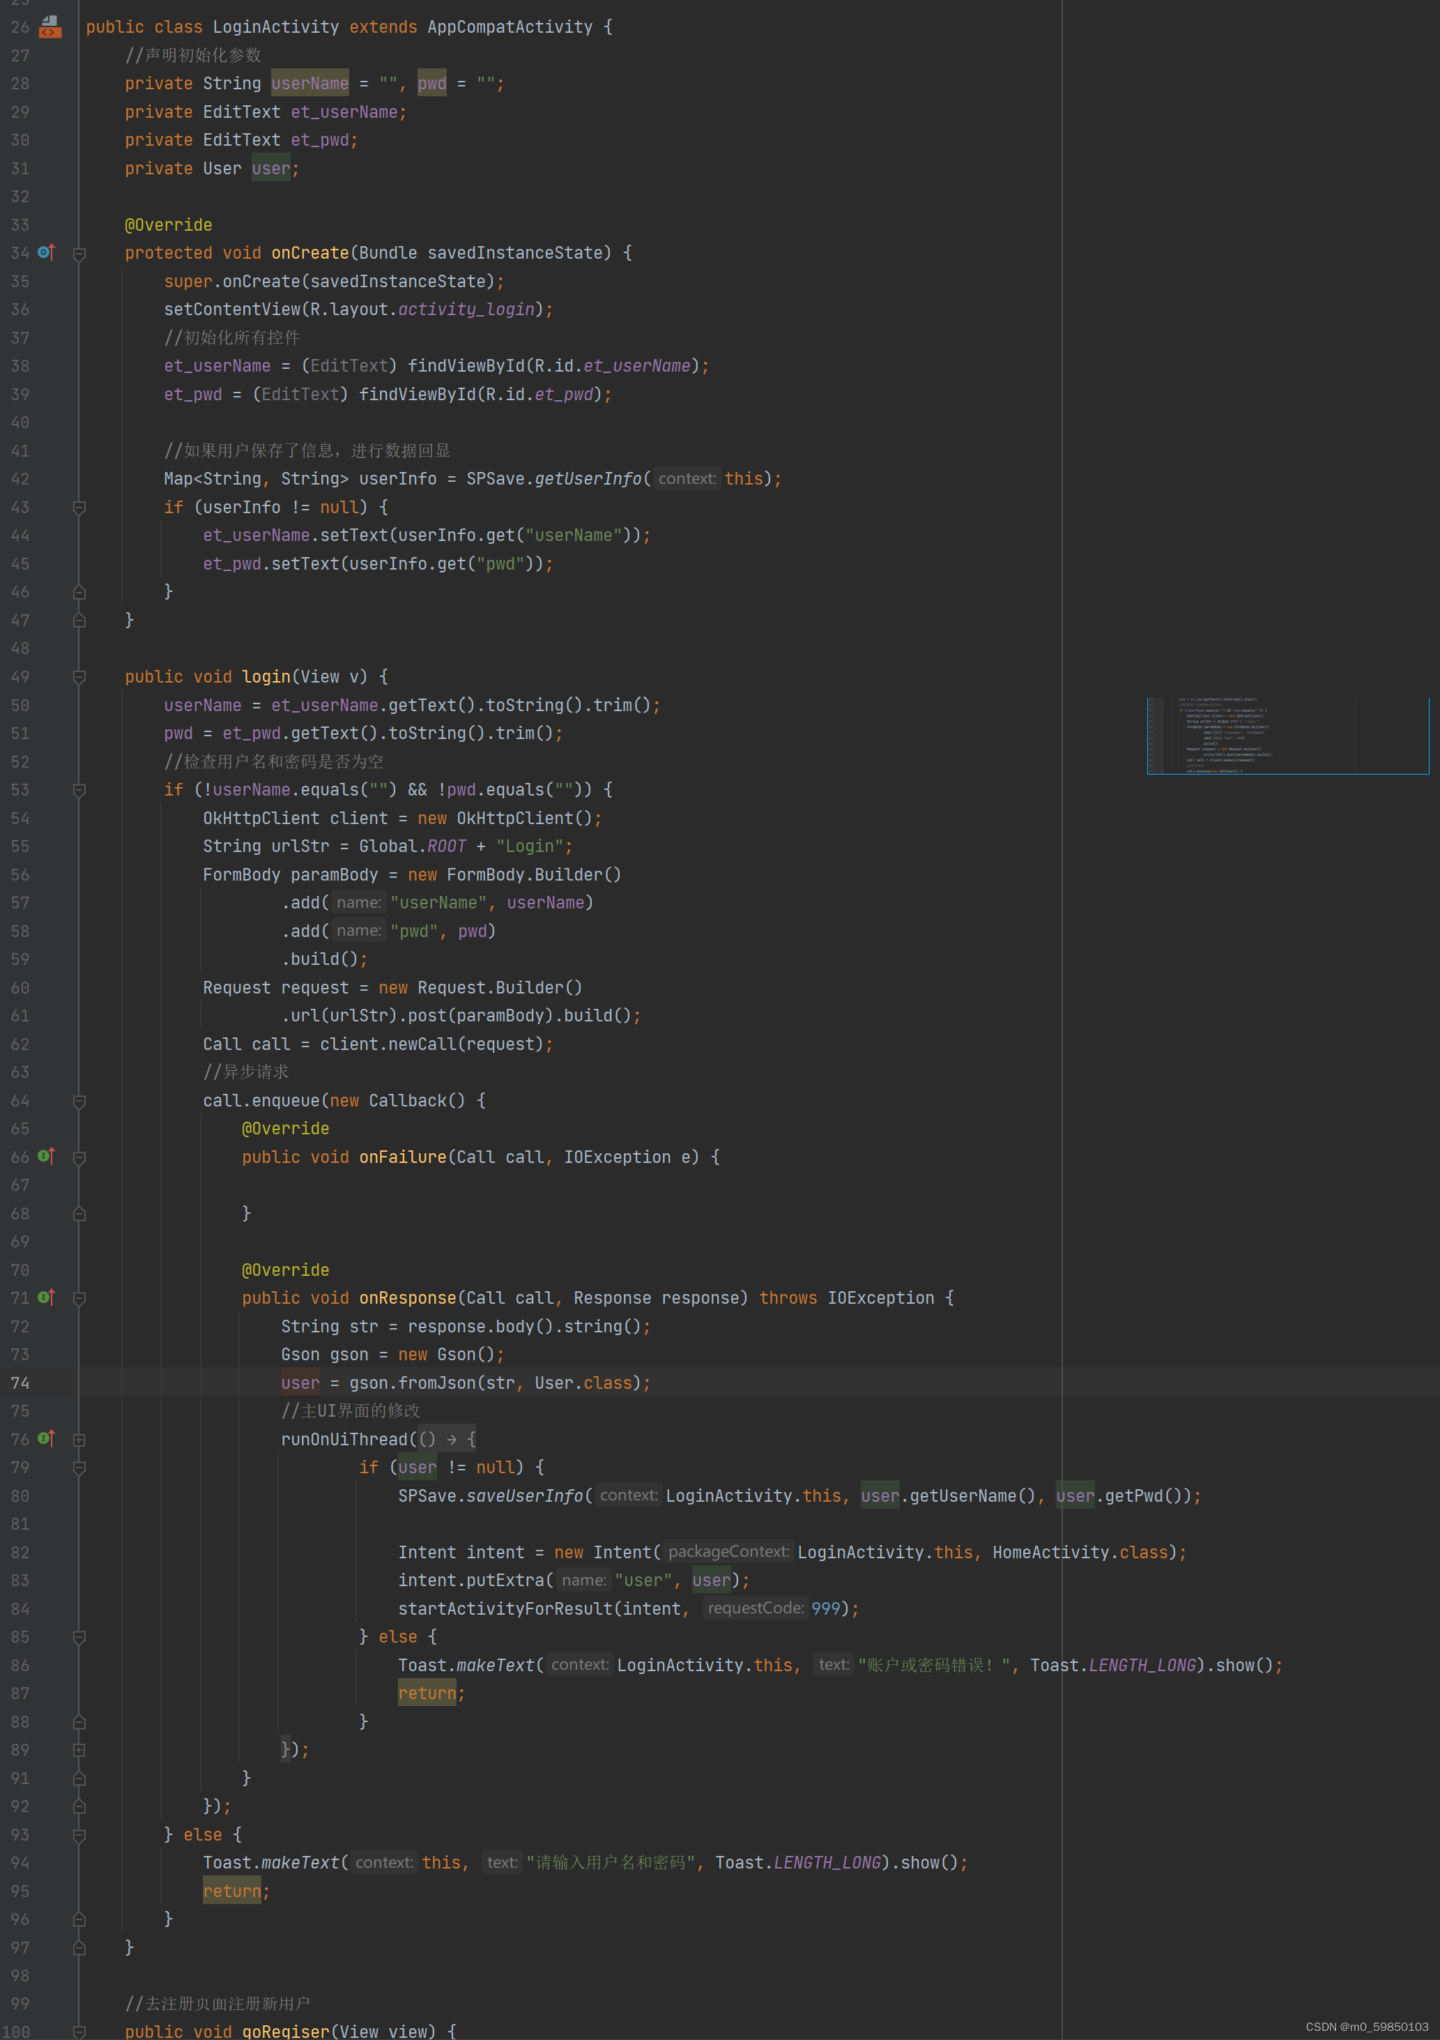Expand the folded lambda region at line 76
The image size is (1440, 2040).
79,1440
